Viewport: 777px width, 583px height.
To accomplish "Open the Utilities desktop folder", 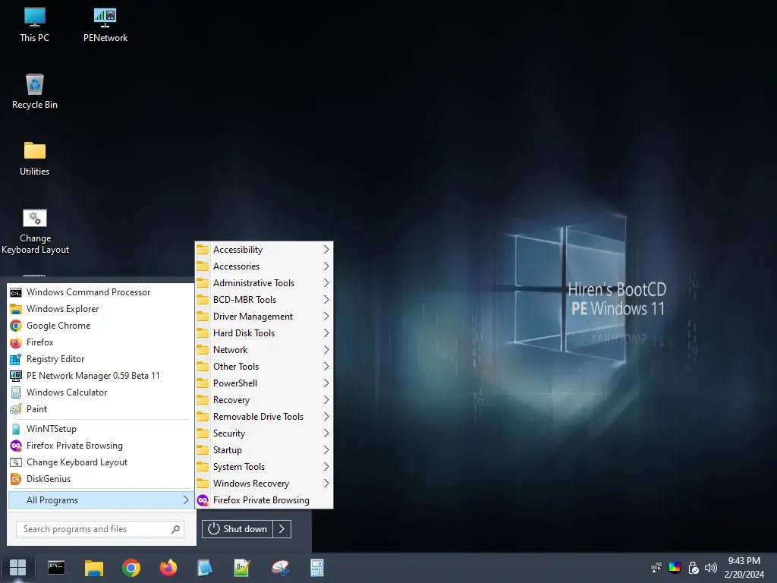I will click(x=35, y=159).
